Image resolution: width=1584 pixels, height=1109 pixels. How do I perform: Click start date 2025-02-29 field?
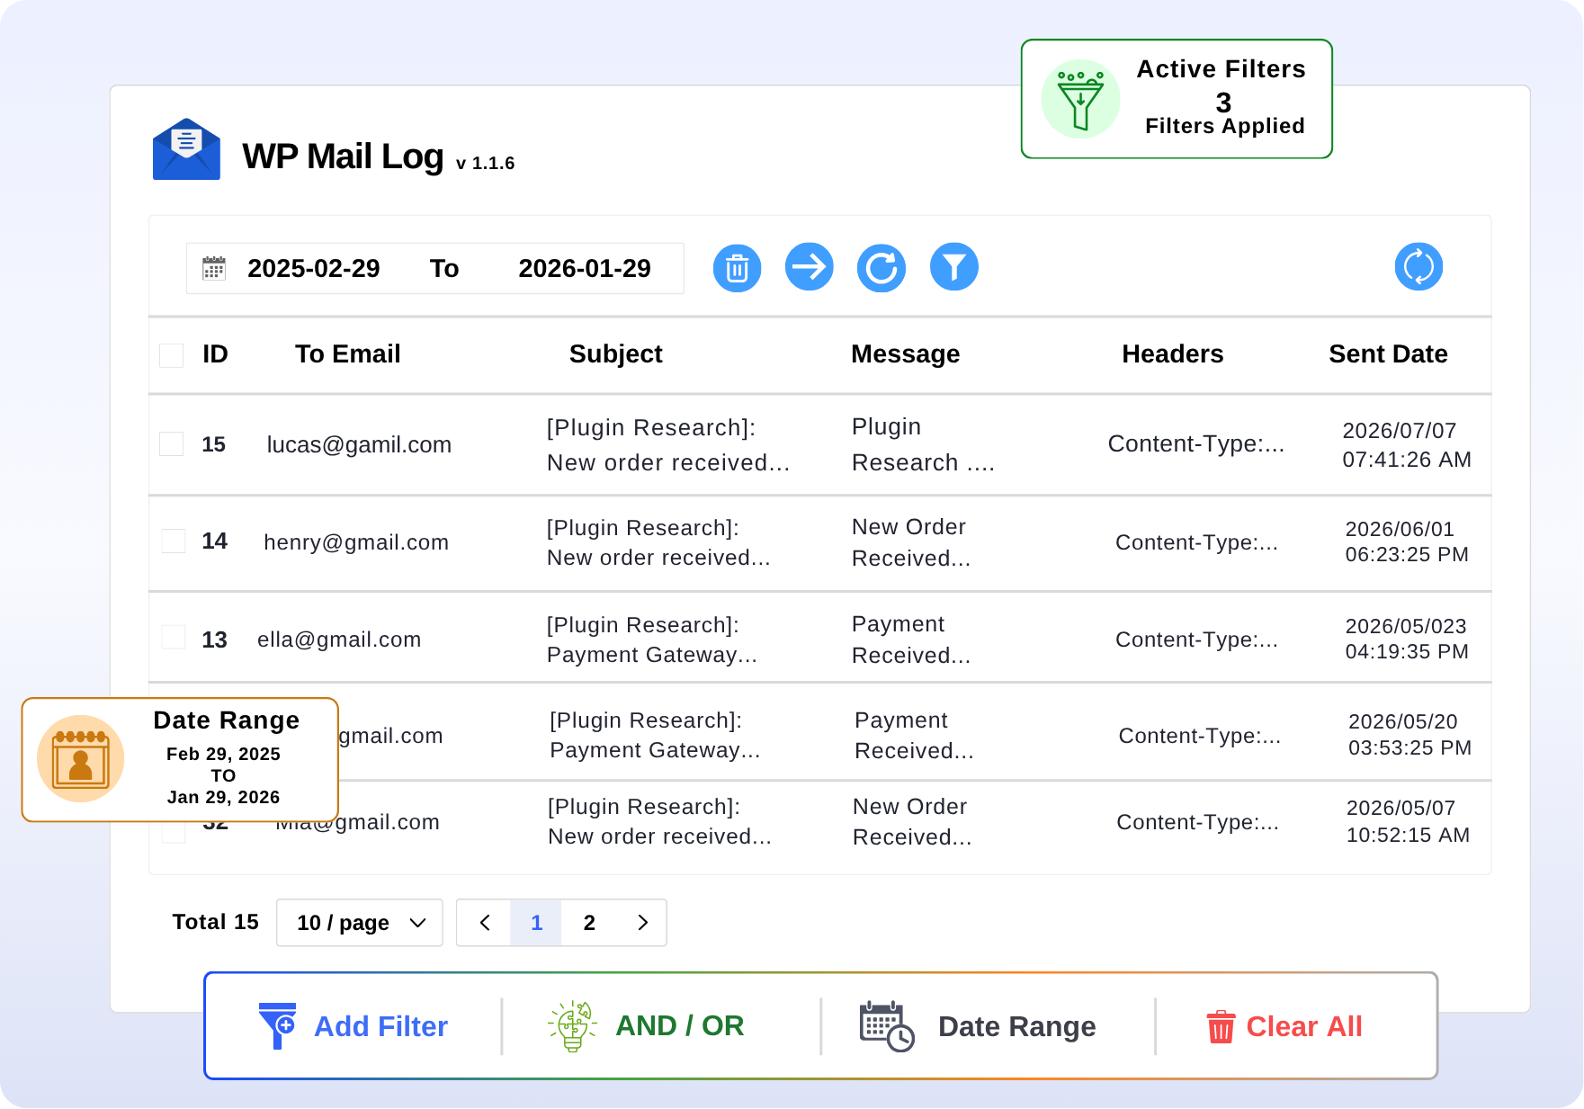pos(314,268)
